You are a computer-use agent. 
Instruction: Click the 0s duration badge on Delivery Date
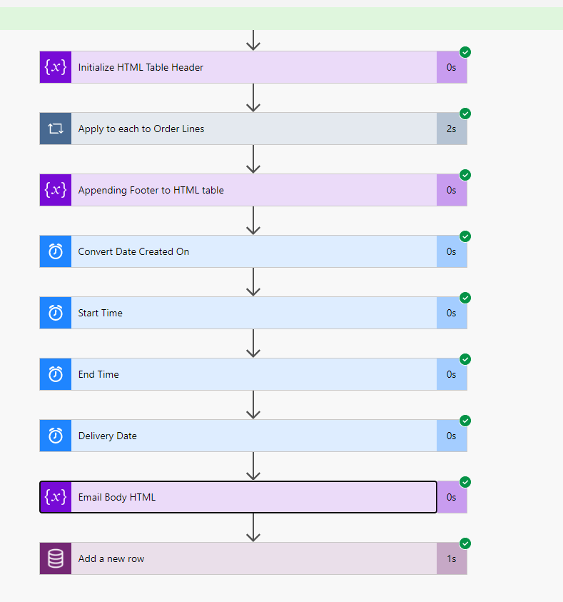(451, 436)
